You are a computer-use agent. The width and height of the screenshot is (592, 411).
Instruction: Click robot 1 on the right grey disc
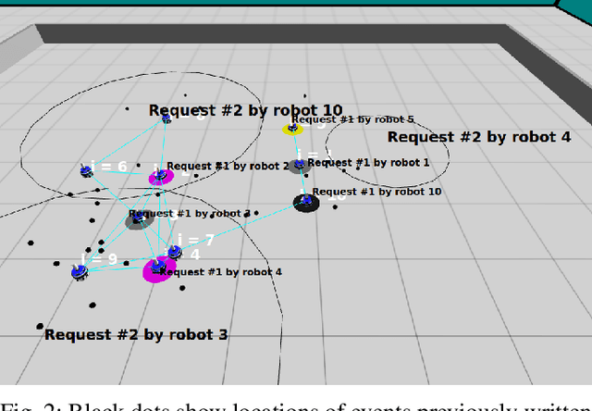tap(299, 165)
